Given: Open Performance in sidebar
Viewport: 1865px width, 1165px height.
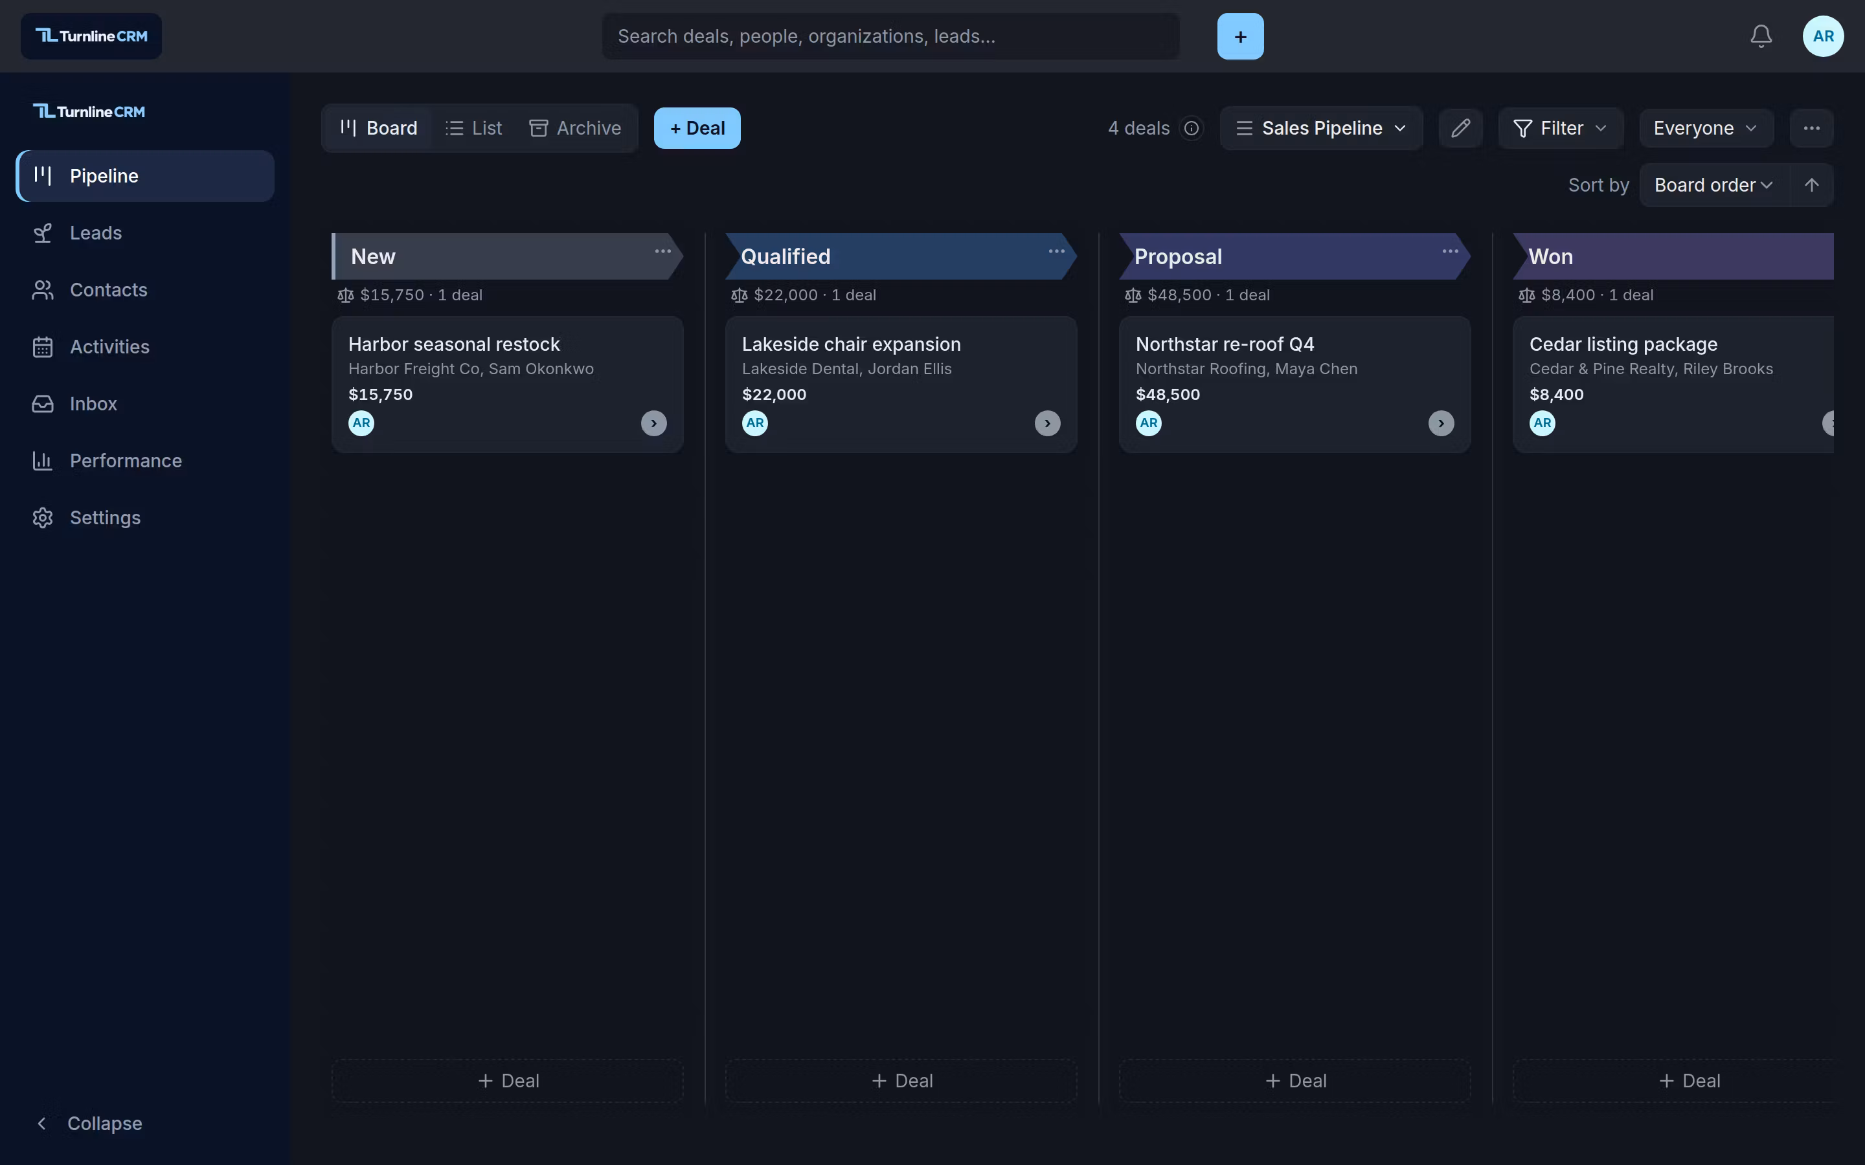Looking at the screenshot, I should pos(145,461).
